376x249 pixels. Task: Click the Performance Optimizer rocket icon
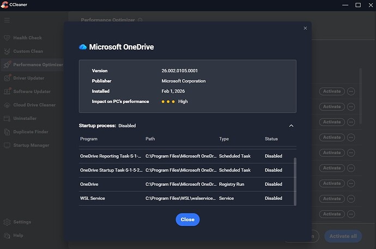[x=7, y=64]
